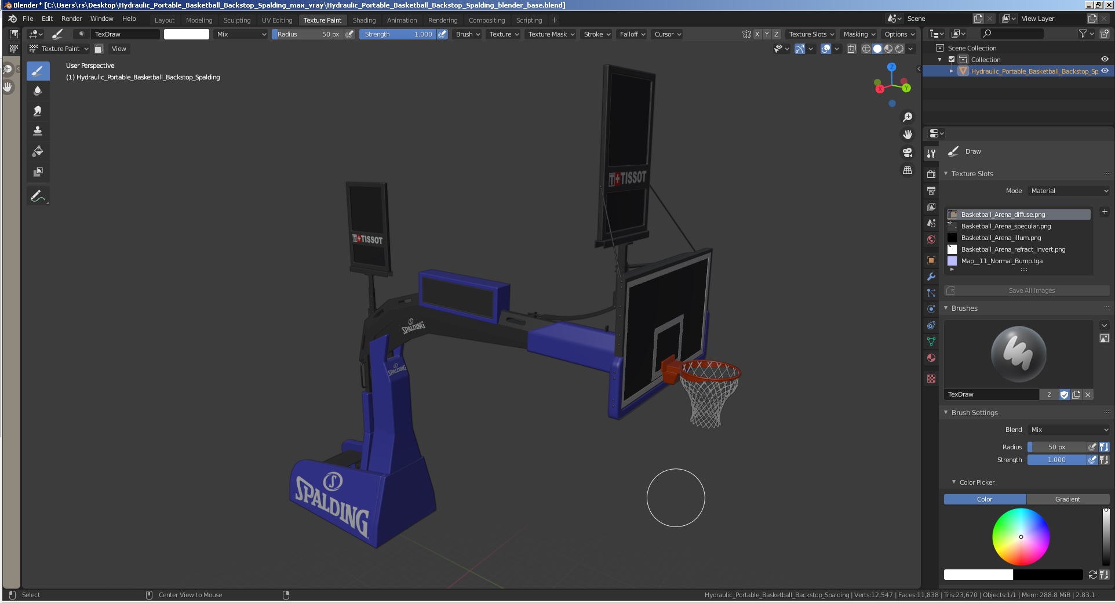Open Material properties tab
The image size is (1115, 603).
931,358
